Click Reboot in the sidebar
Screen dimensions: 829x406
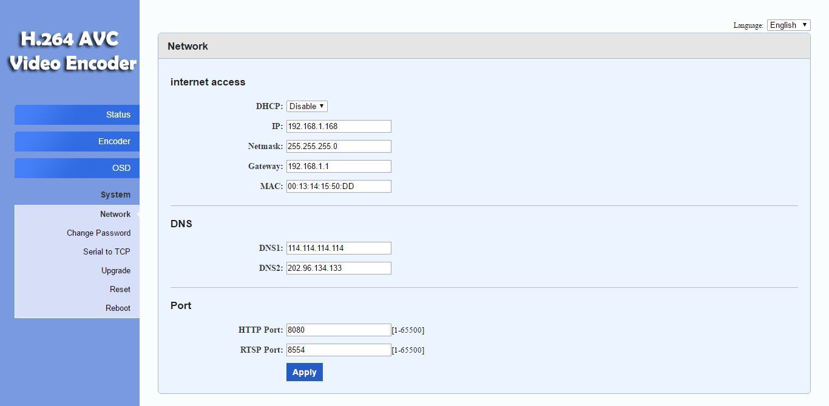(118, 308)
